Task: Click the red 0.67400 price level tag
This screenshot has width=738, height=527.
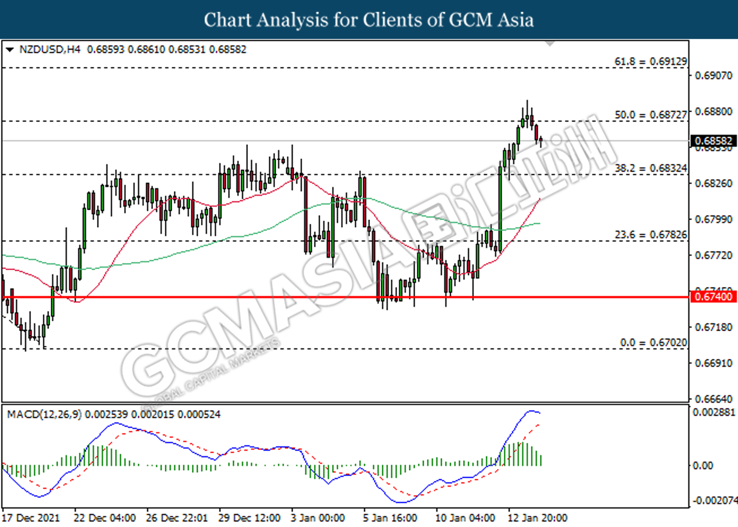Action: pyautogui.click(x=713, y=297)
